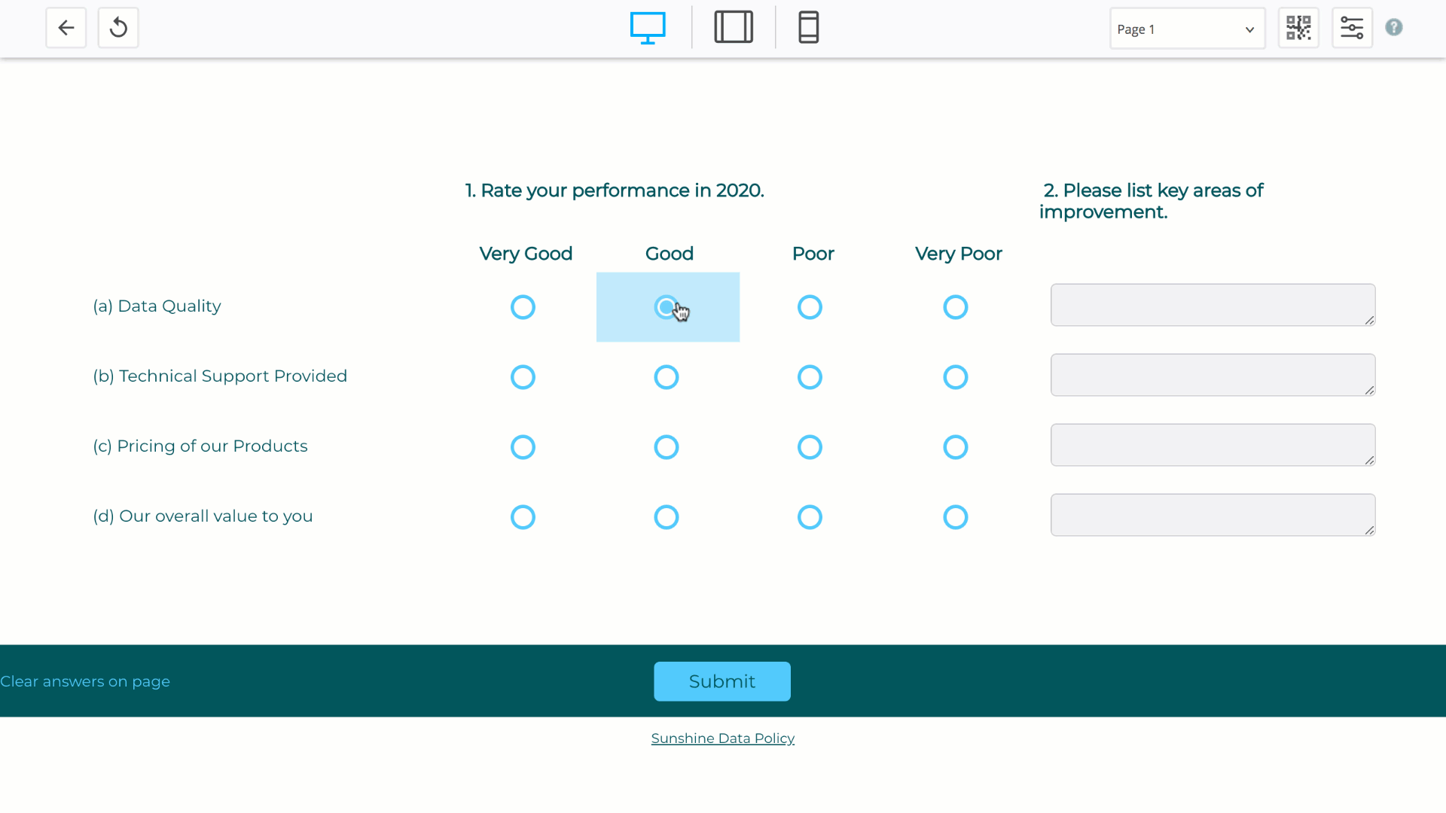Click the back arrow button
1446x813 pixels.
point(66,29)
